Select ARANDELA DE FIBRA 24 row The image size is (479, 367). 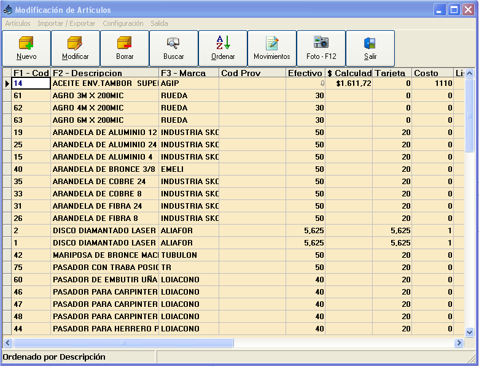tap(234, 206)
